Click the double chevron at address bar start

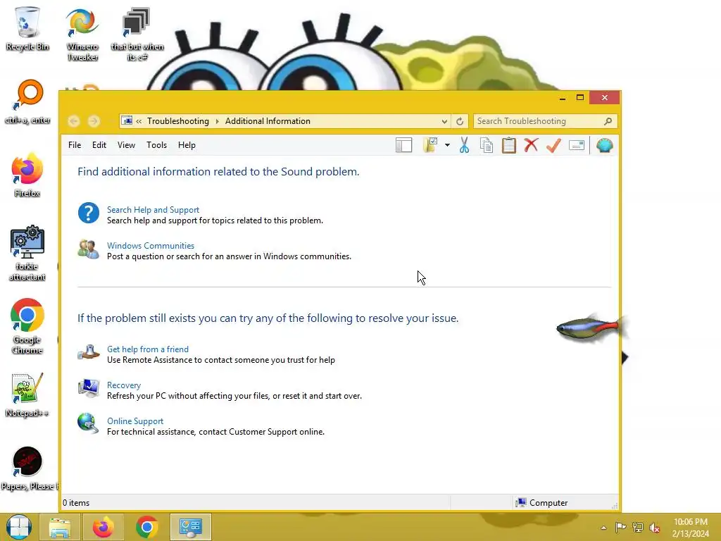(139, 121)
